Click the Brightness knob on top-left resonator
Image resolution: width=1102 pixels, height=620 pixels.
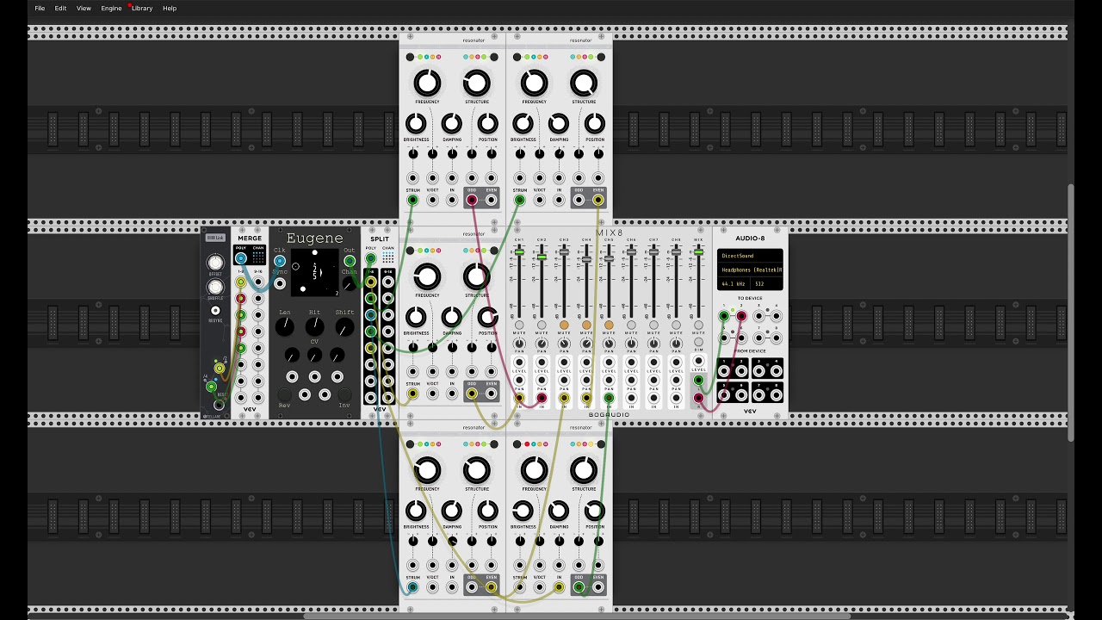point(416,124)
